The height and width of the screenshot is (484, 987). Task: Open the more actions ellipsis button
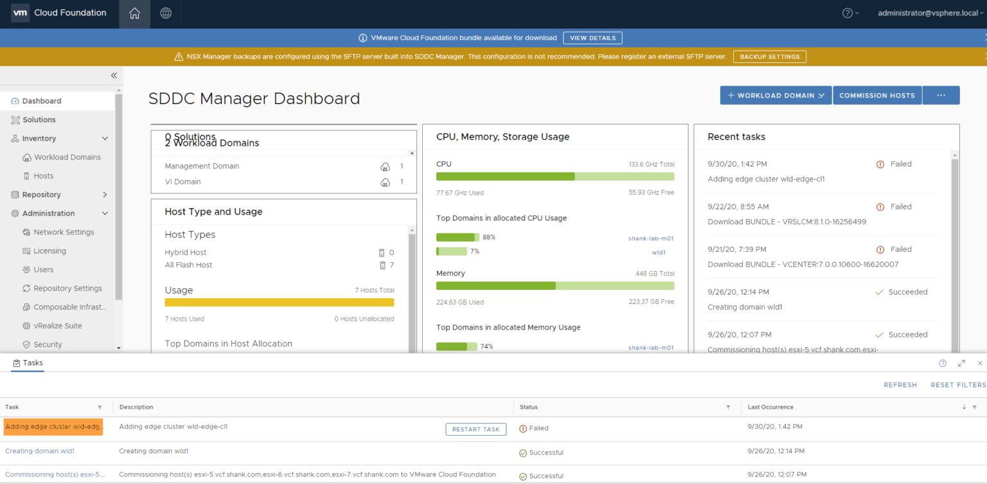941,95
